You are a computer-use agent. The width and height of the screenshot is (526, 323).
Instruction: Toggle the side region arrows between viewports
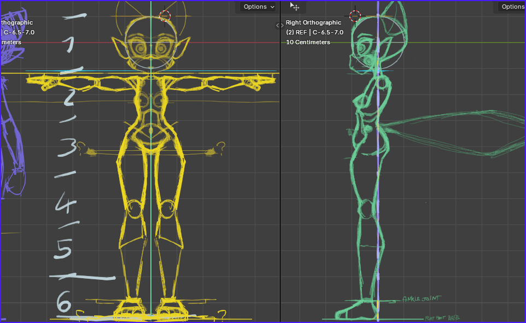(x=280, y=25)
